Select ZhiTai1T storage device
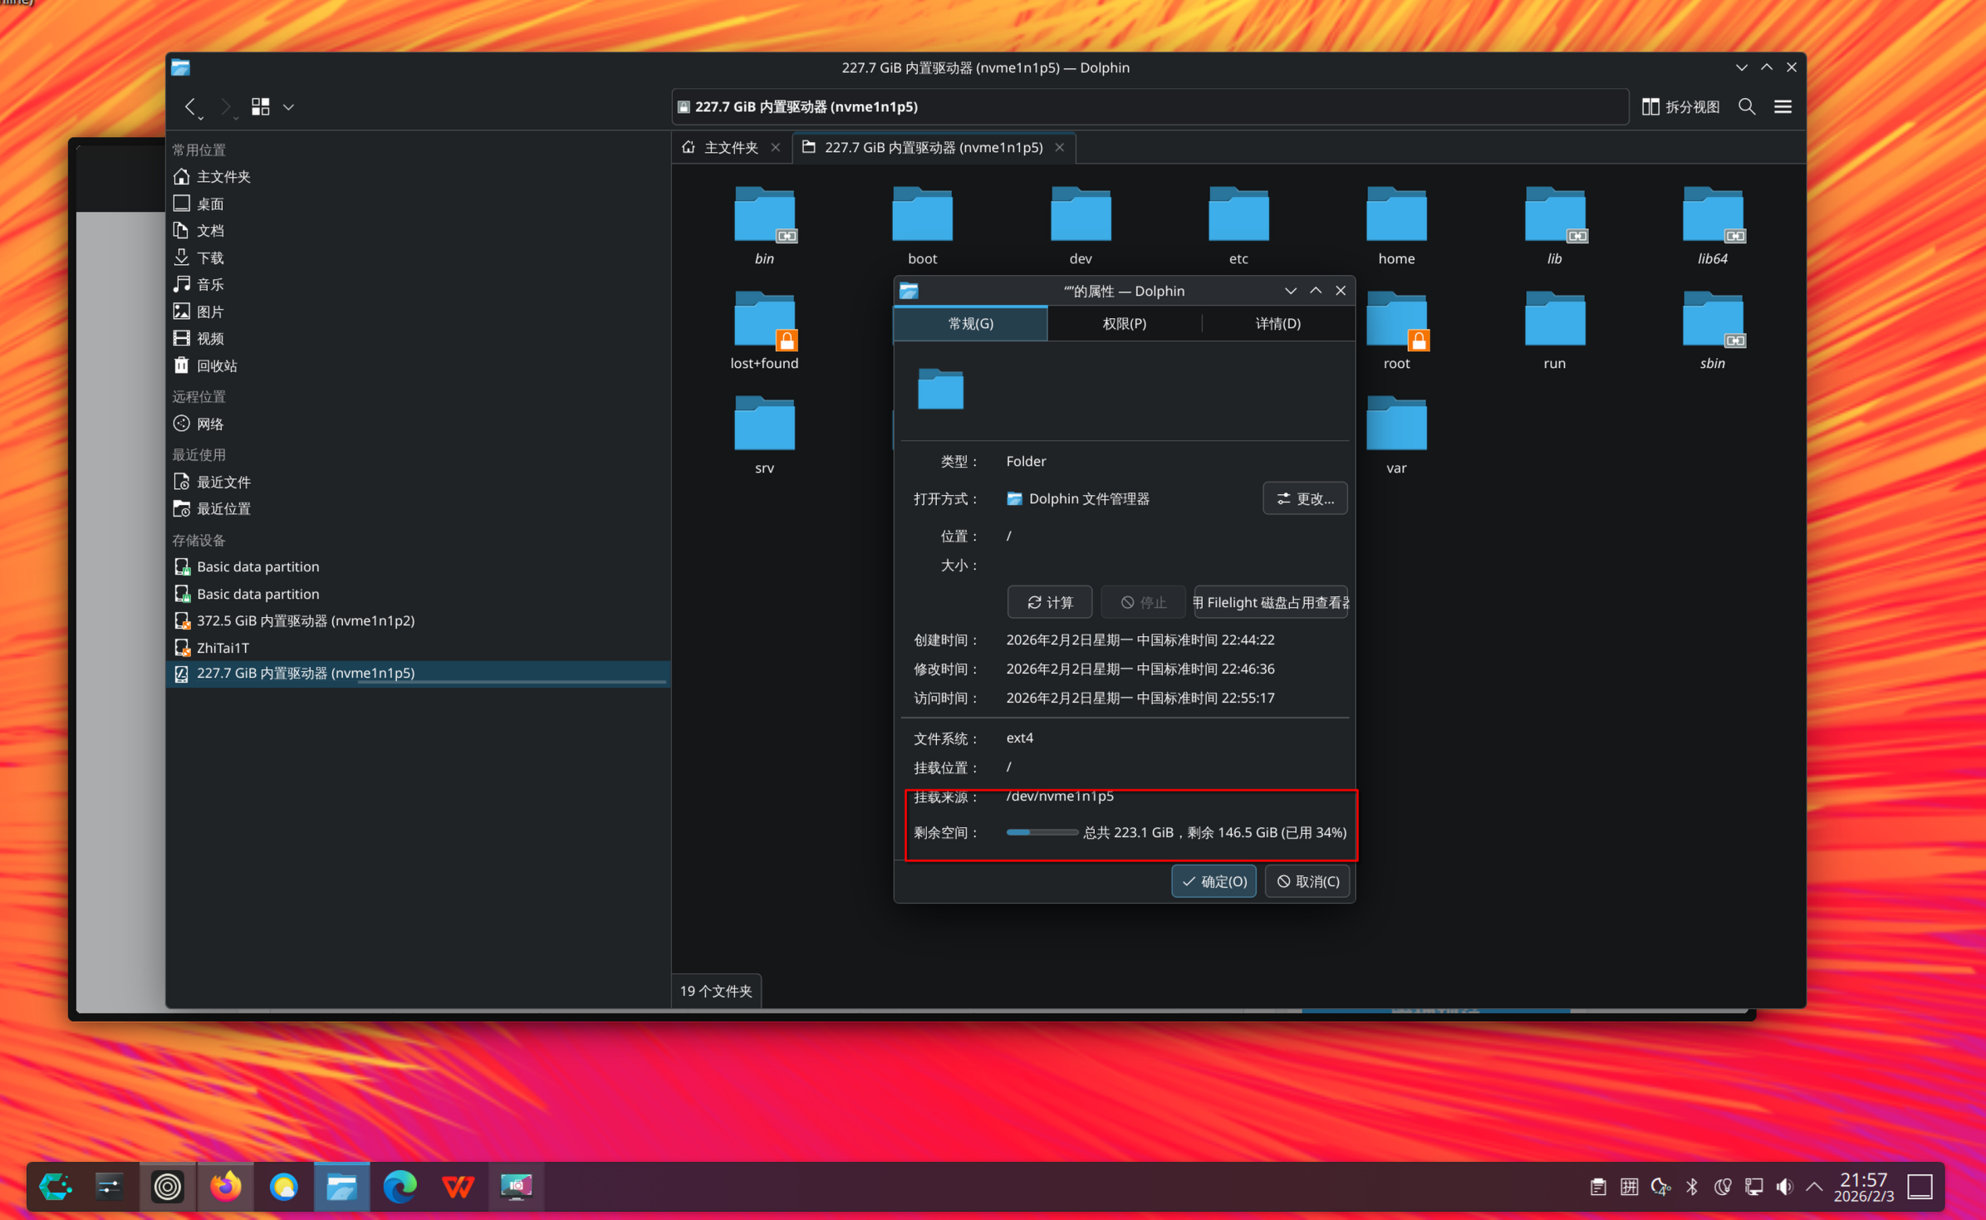Screen dimensions: 1986x1220 pos(223,647)
